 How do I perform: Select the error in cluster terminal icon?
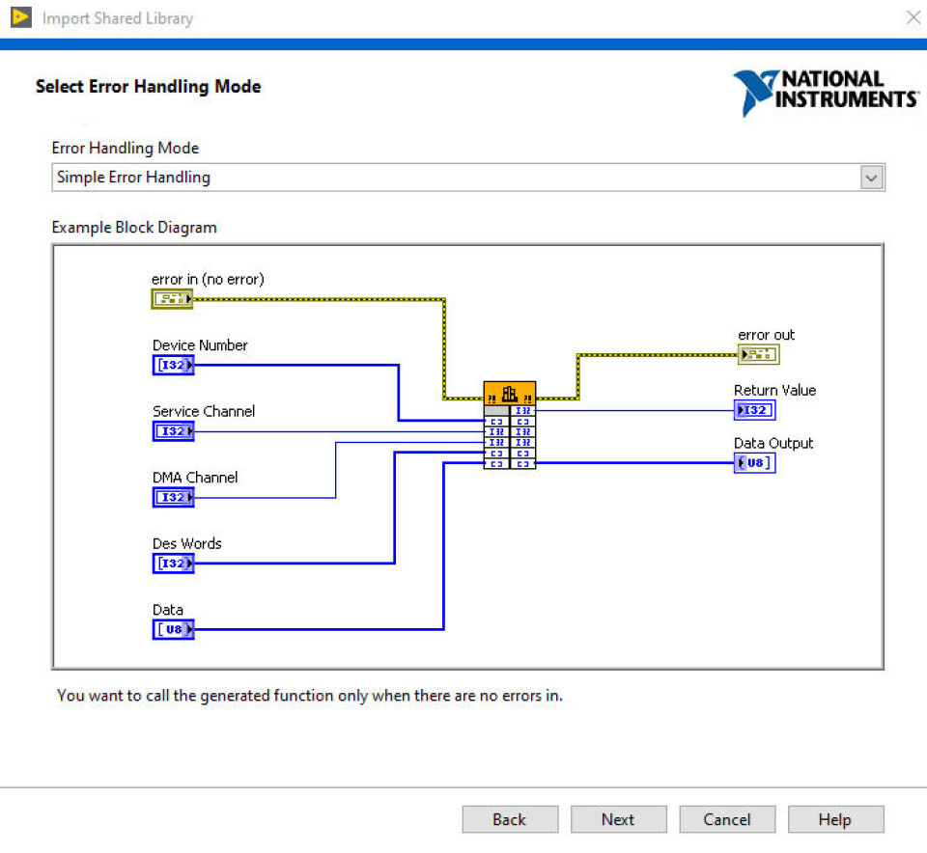coord(172,299)
